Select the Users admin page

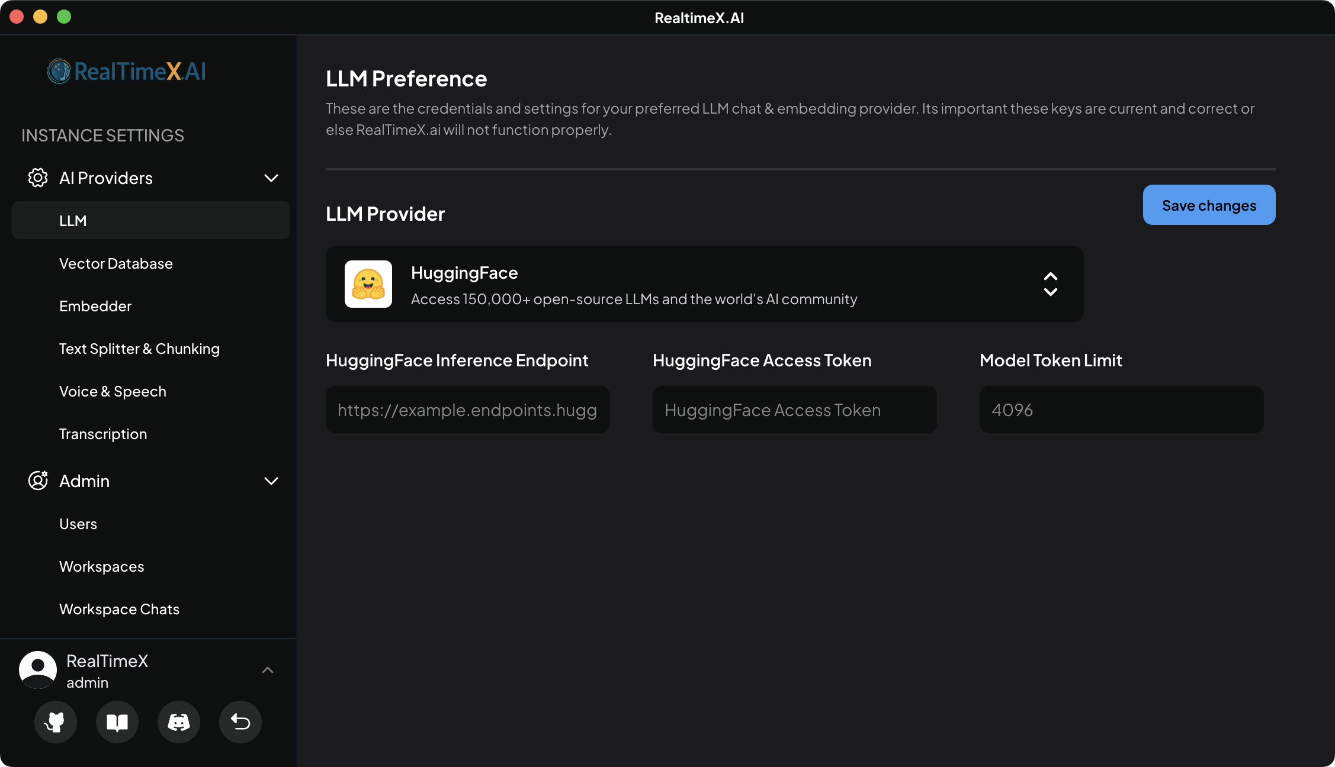(78, 523)
